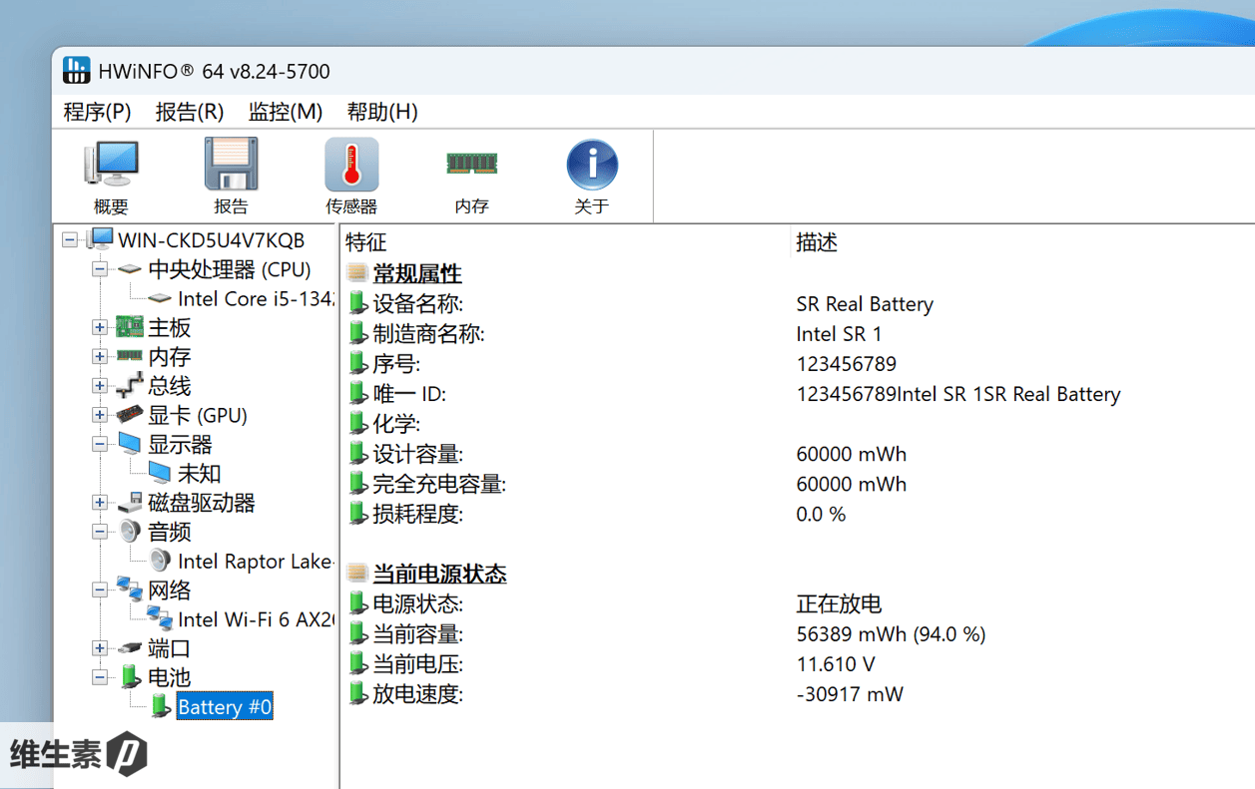Click the 特征 column header

(x=365, y=242)
